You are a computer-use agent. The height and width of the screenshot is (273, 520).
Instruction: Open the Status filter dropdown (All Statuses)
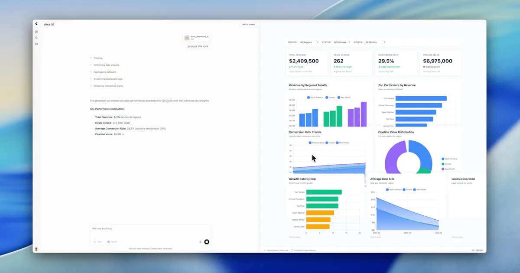click(341, 42)
